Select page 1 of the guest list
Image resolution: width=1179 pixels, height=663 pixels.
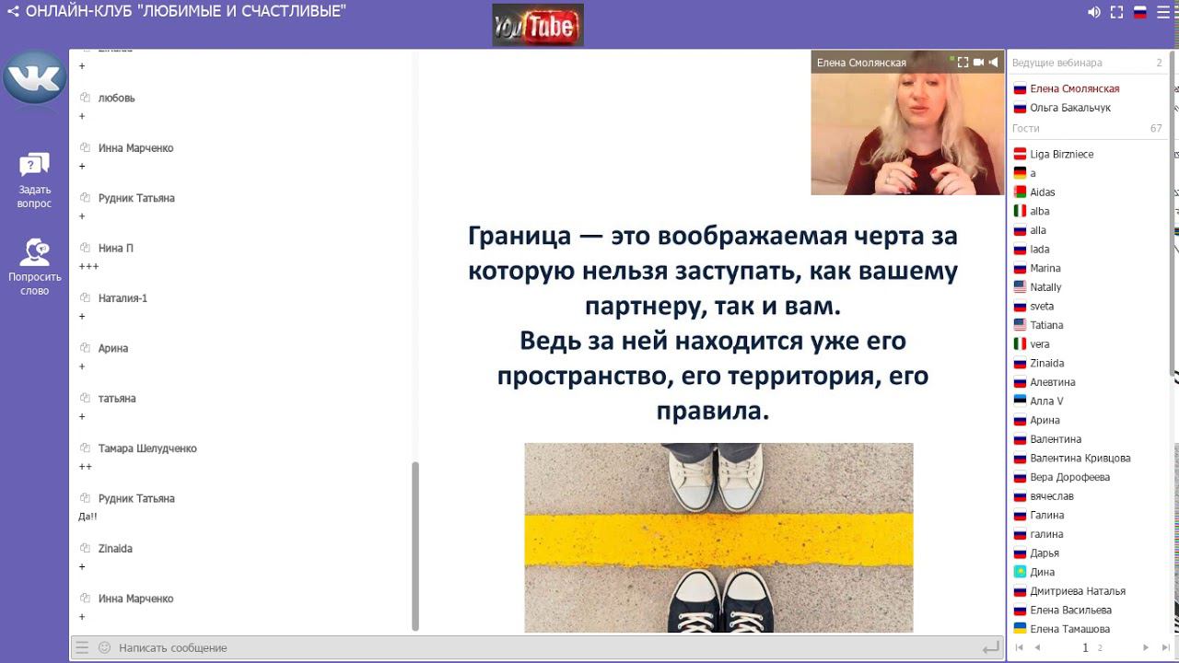click(1085, 648)
